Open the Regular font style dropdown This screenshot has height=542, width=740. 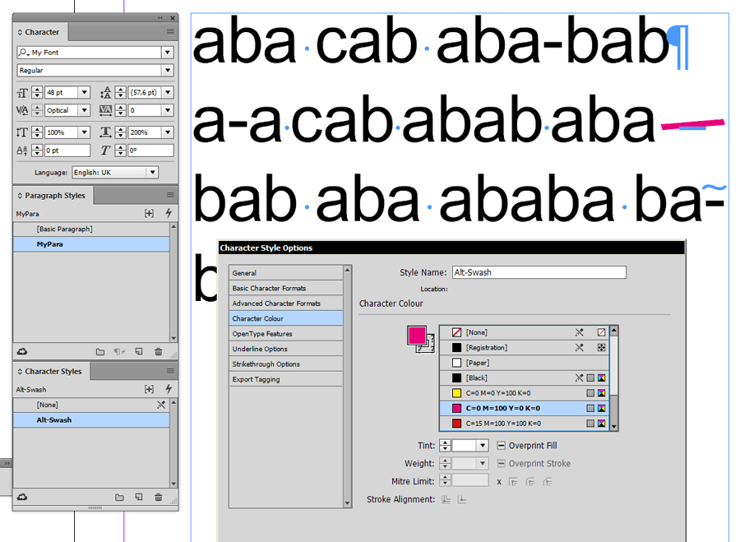(x=167, y=70)
